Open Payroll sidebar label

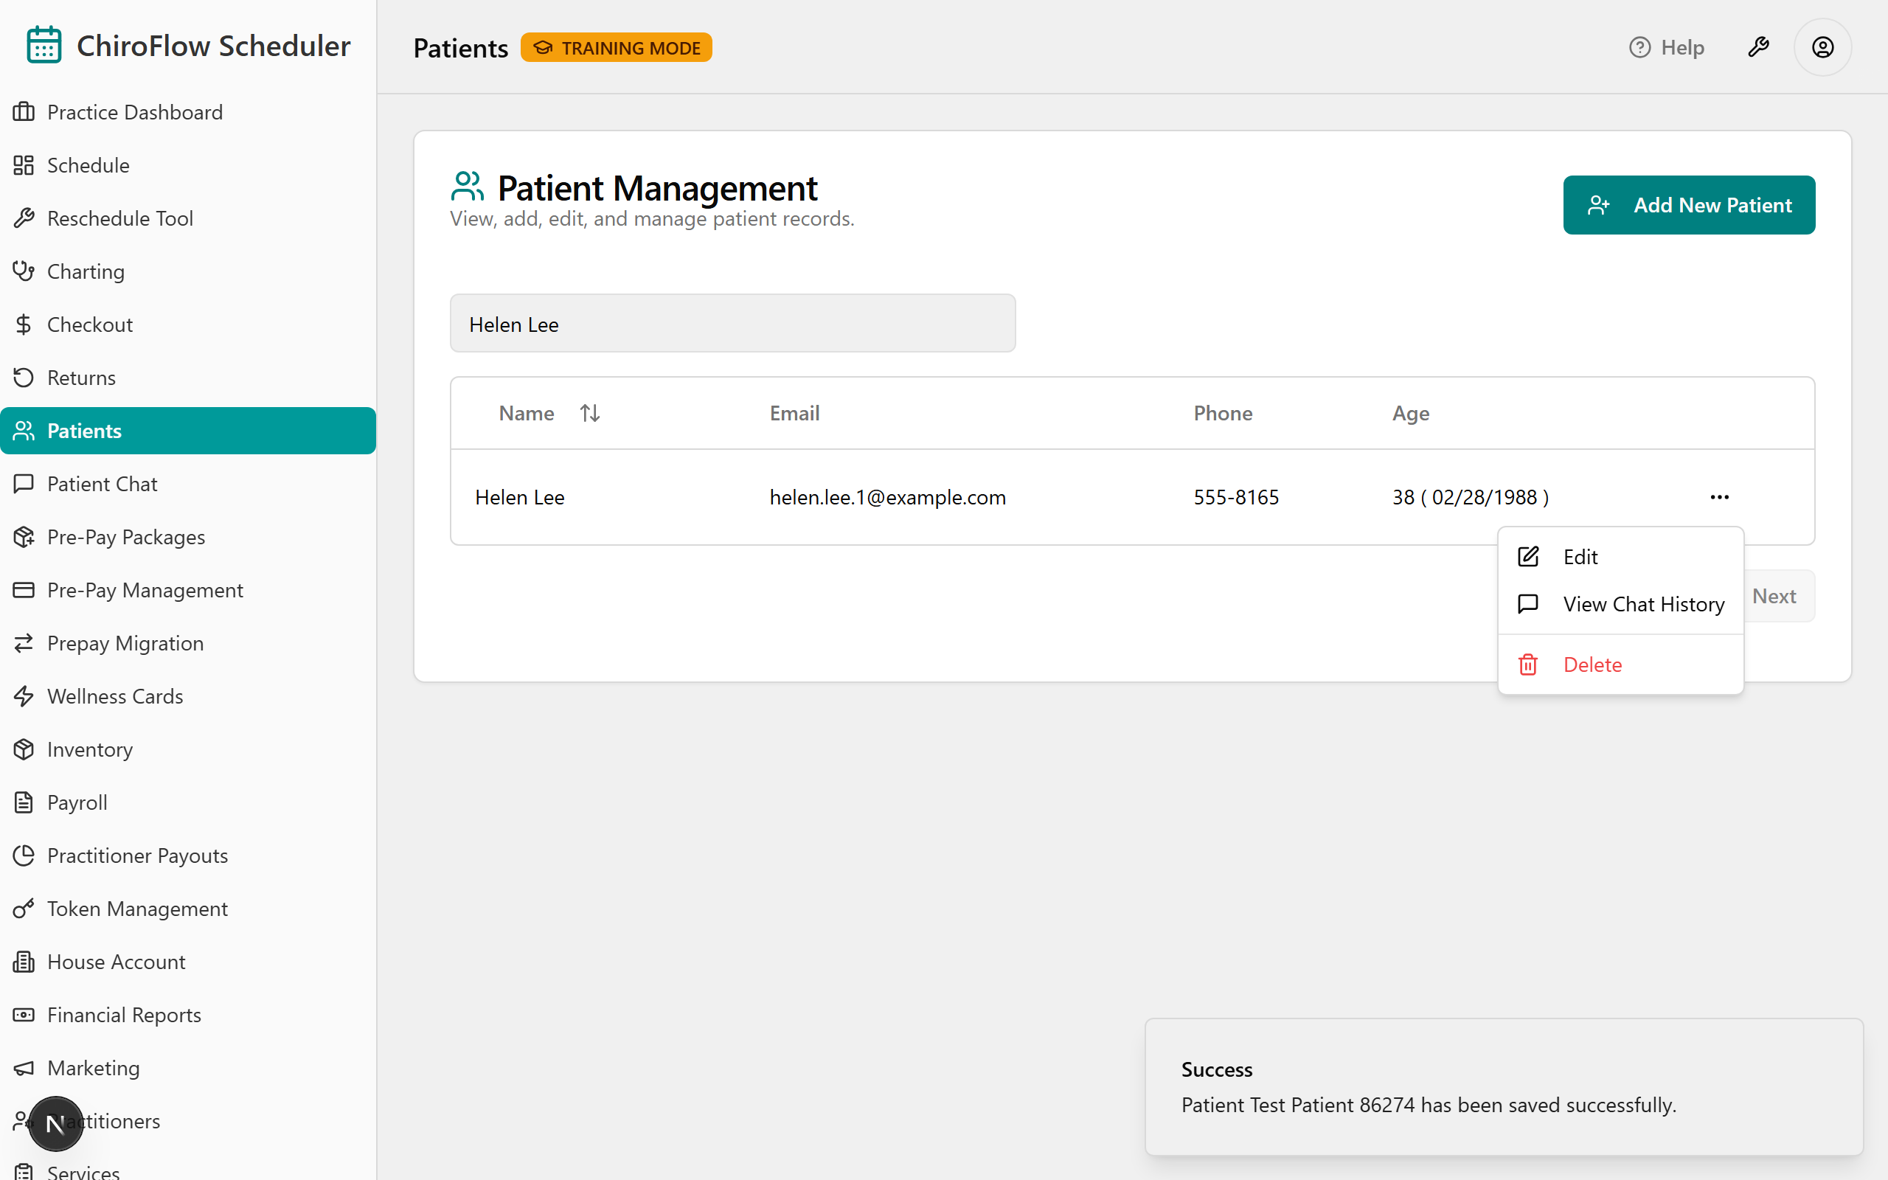click(x=77, y=802)
